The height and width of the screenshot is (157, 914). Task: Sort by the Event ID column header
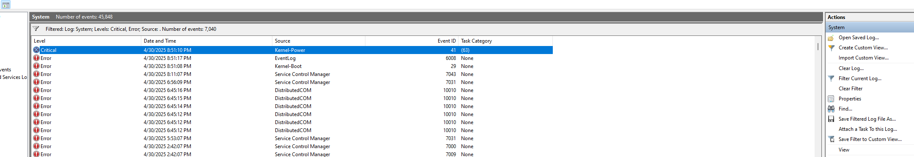412,41
